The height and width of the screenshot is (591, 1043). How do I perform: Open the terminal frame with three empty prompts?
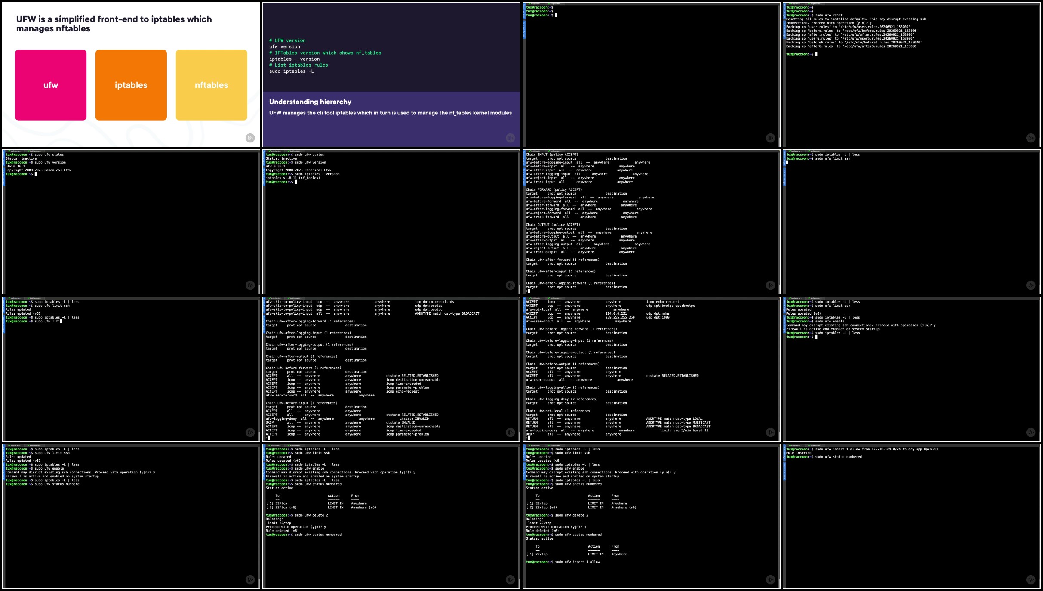(x=652, y=74)
